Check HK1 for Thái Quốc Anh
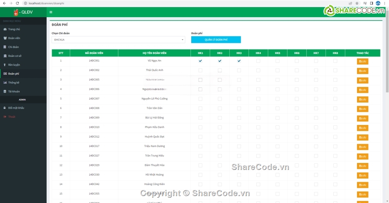The width and height of the screenshot is (389, 203). pos(200,70)
